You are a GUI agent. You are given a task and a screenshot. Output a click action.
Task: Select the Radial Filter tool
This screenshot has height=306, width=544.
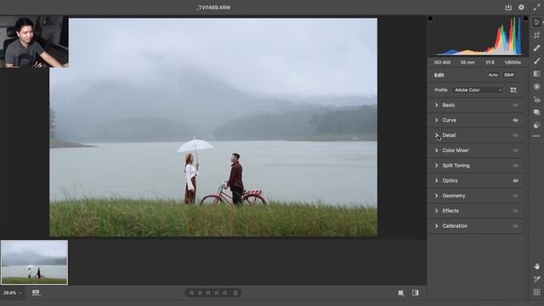click(536, 87)
